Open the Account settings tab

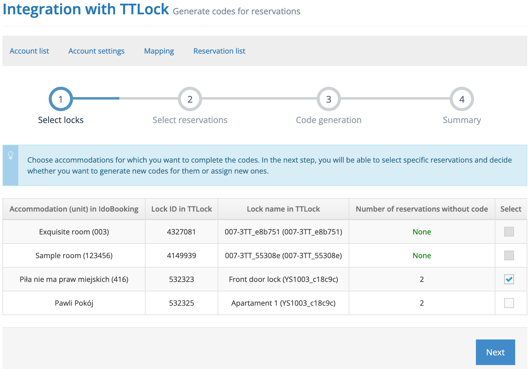coord(96,51)
